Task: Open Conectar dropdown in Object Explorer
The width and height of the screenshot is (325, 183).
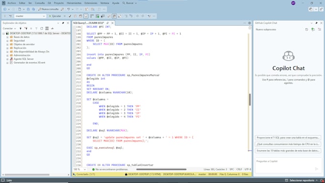Action: pyautogui.click(x=10, y=28)
